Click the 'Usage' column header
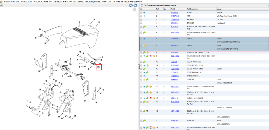 [219, 9]
